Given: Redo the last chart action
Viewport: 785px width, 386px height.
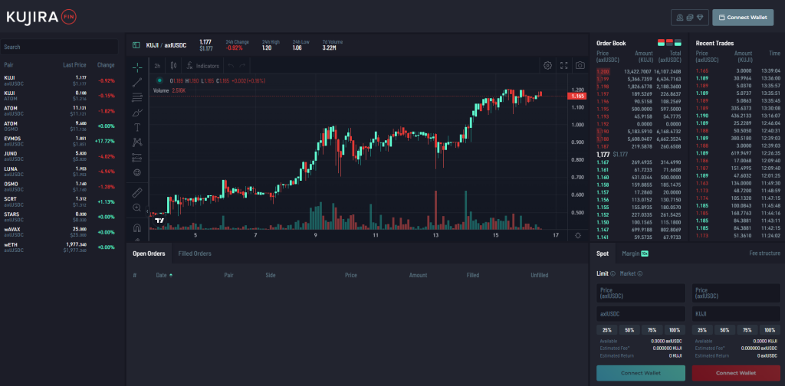Looking at the screenshot, I should (x=242, y=66).
